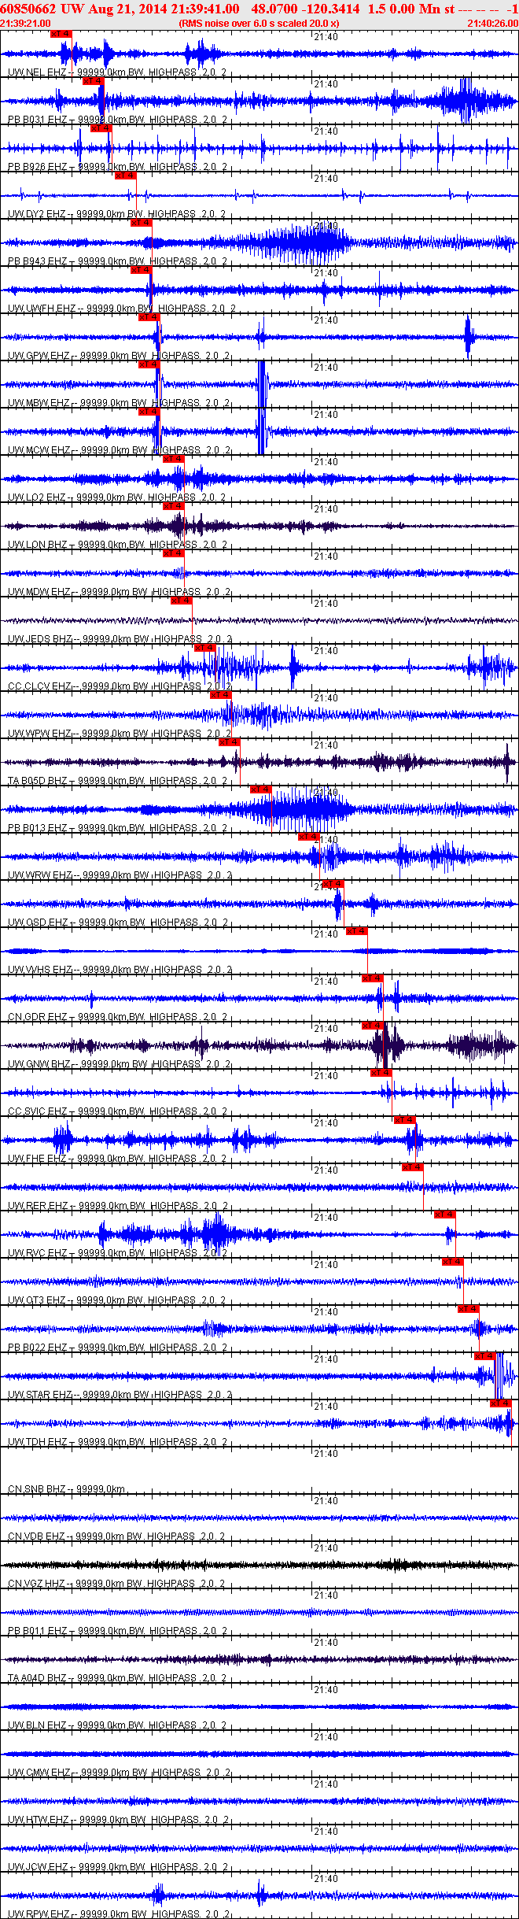Select the UW.TDH EHZ station label

(37, 1442)
